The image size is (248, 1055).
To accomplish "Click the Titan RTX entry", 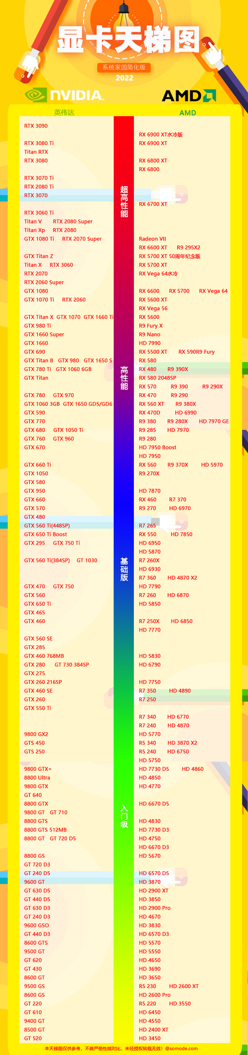I will click(x=36, y=152).
